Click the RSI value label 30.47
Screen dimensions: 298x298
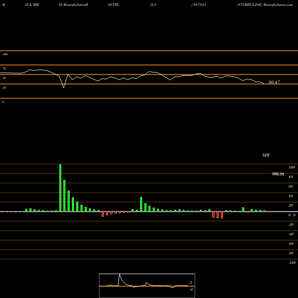tap(274, 82)
